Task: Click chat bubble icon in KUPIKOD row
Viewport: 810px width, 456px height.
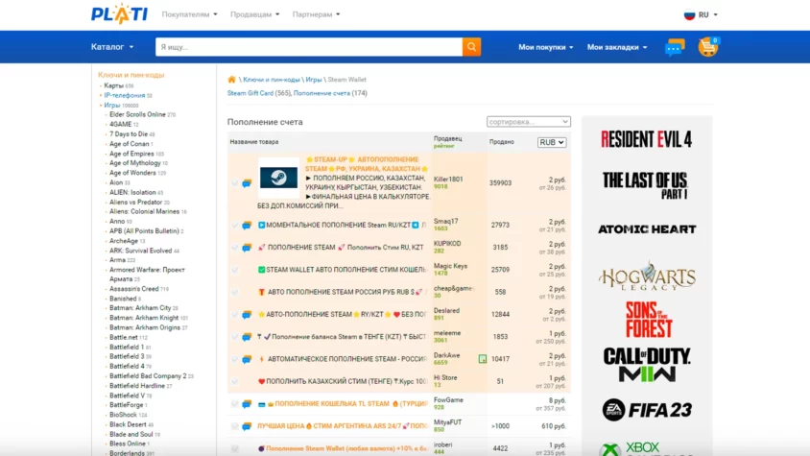Action: point(247,247)
